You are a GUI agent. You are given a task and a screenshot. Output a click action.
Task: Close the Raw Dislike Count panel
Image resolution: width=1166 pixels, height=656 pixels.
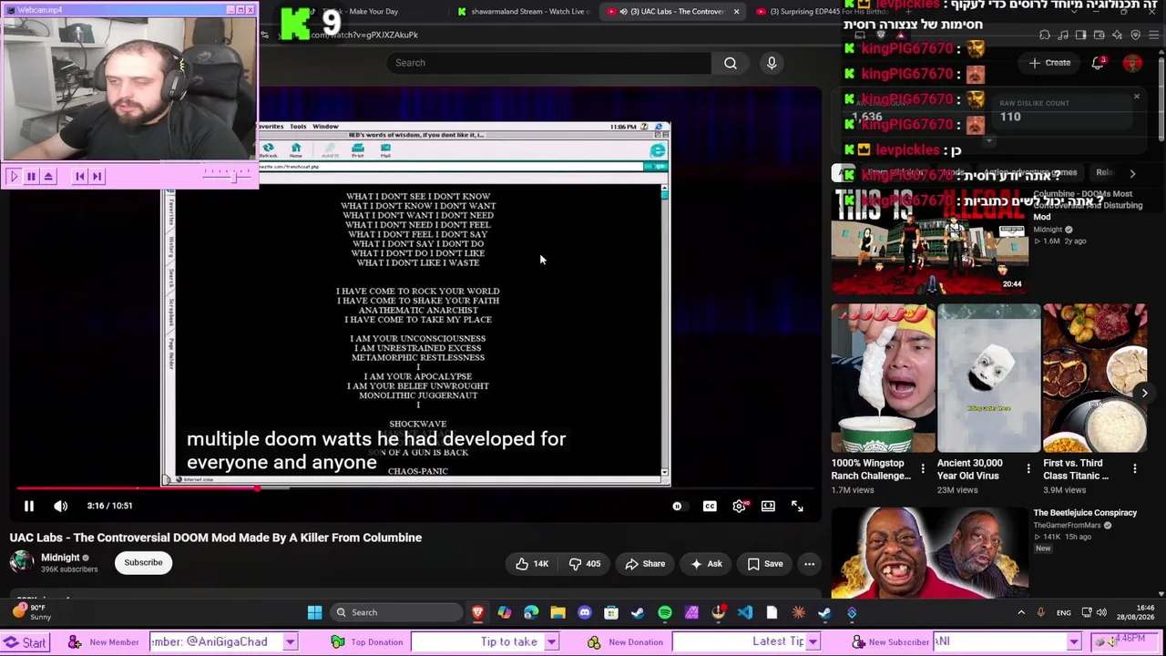tap(1136, 97)
